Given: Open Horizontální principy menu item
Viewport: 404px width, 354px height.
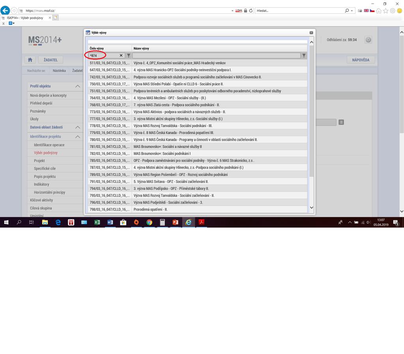Looking at the screenshot, I should pos(49,192).
